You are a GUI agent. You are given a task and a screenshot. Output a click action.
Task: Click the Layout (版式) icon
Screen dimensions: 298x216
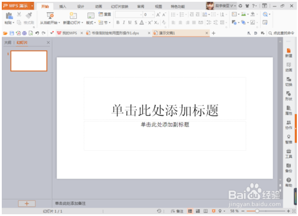coord(91,16)
